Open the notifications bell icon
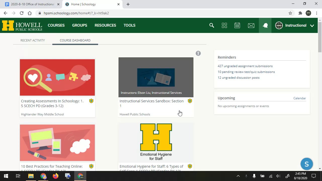 265,25
